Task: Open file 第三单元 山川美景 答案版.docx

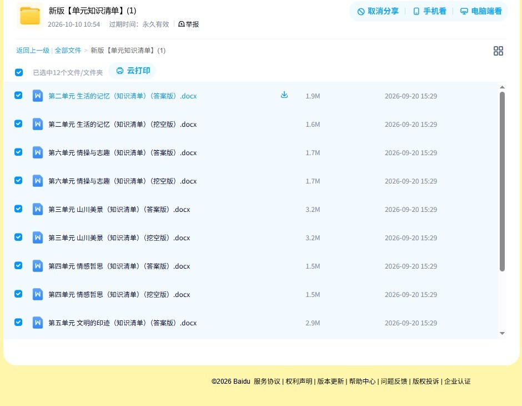Action: pos(119,209)
